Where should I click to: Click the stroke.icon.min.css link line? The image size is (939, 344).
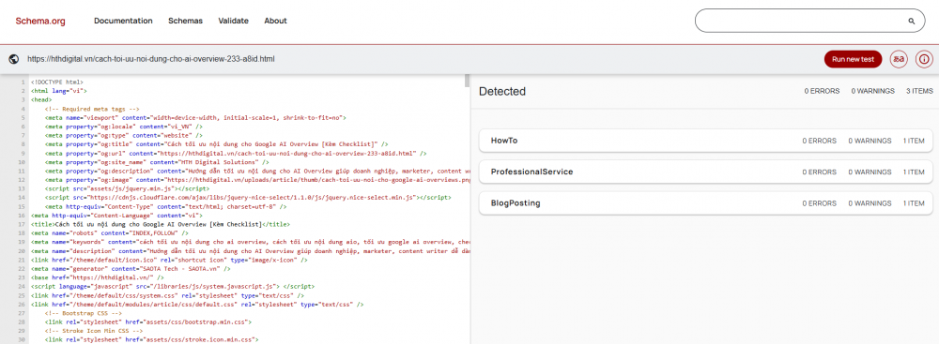[x=151, y=339]
